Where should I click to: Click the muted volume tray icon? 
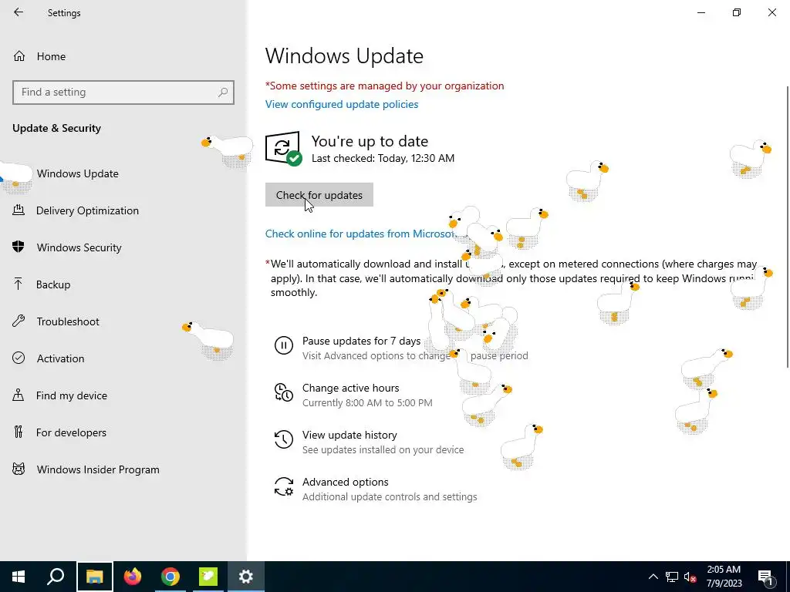[690, 577]
